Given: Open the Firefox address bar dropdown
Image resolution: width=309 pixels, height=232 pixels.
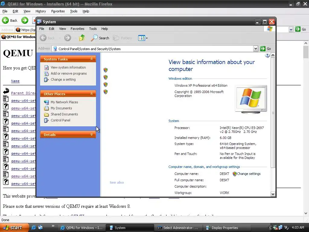Looking at the screenshot, I should pyautogui.click(x=291, y=30).
